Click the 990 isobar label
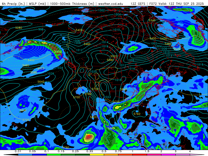This screenshot has width=208, height=156. coord(180,23)
